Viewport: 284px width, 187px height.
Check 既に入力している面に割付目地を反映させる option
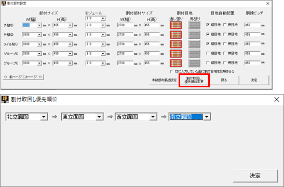tap(172, 71)
